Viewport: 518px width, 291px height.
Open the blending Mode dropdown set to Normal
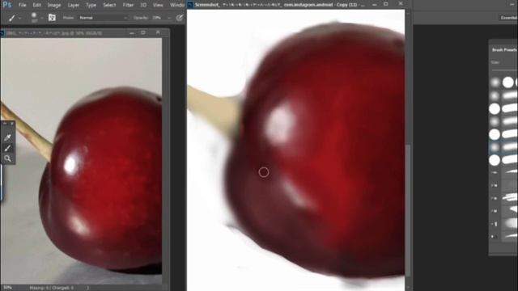pos(103,18)
